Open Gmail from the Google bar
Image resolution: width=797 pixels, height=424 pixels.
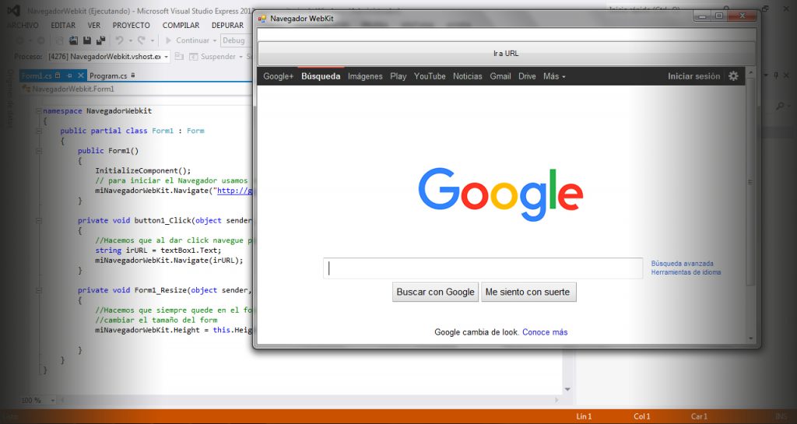pyautogui.click(x=500, y=76)
